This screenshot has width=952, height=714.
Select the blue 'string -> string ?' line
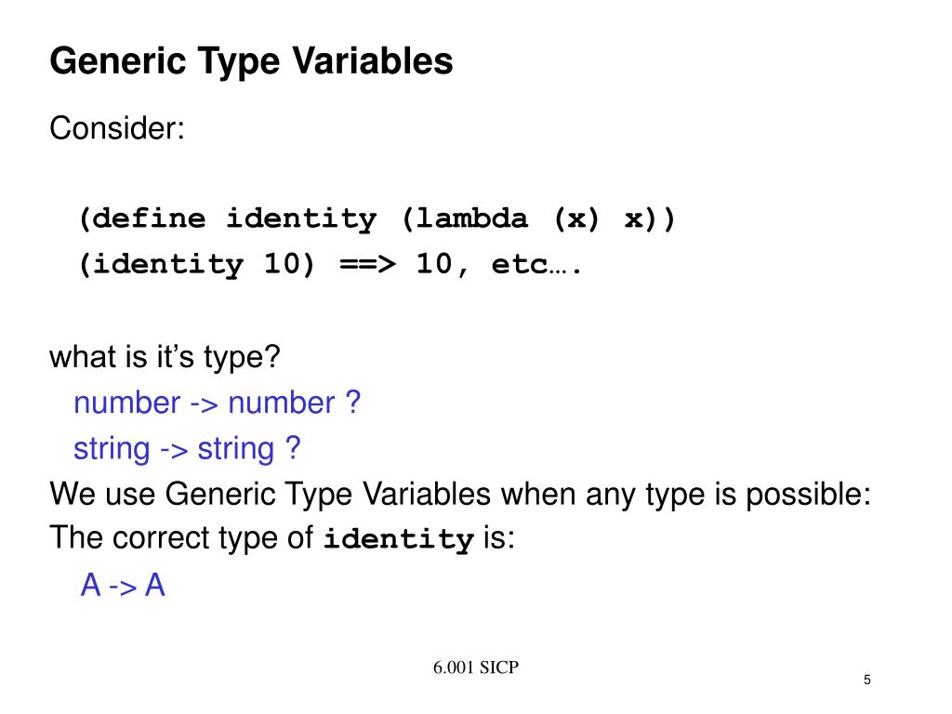click(x=187, y=449)
